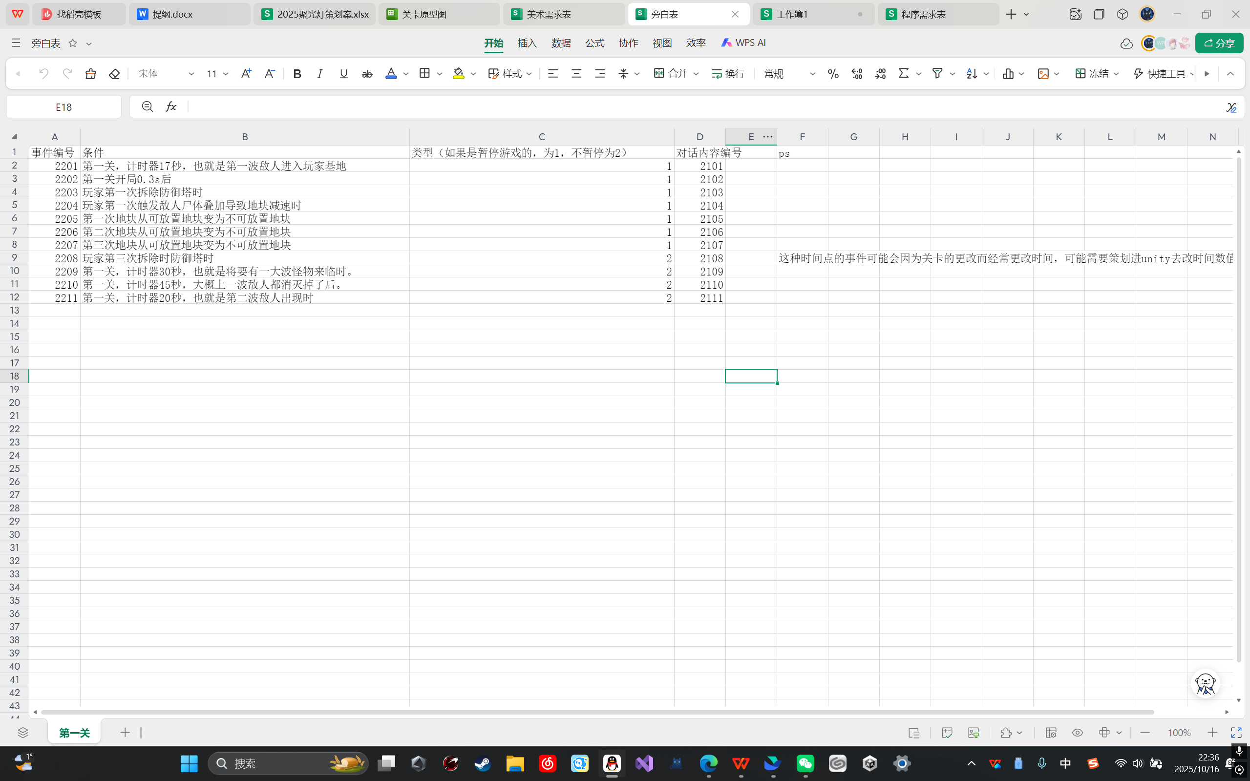1250x781 pixels.
Task: Toggle eye protection view icon in status bar
Action: pyautogui.click(x=1078, y=733)
